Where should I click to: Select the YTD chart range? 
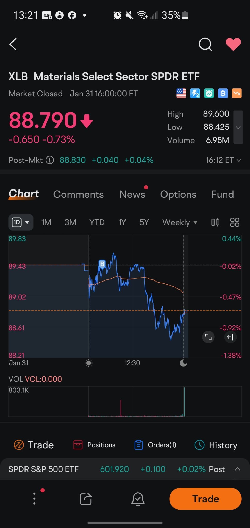pos(97,222)
